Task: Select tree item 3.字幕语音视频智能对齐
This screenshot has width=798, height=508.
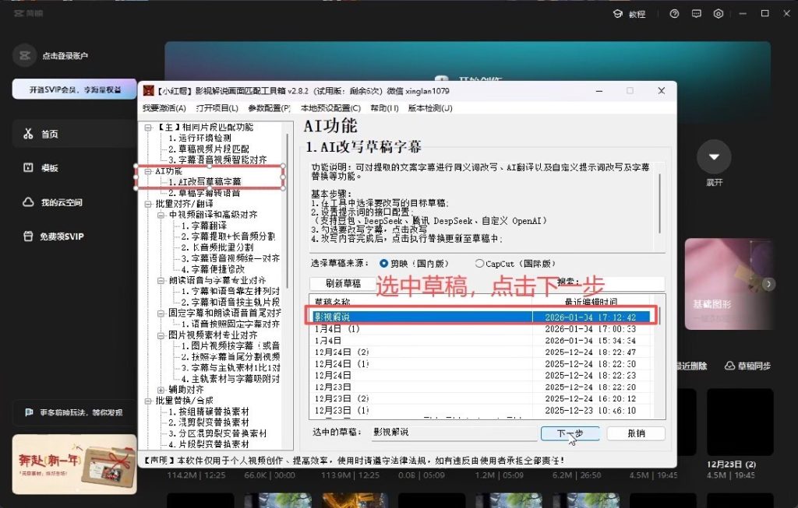Action: click(217, 160)
